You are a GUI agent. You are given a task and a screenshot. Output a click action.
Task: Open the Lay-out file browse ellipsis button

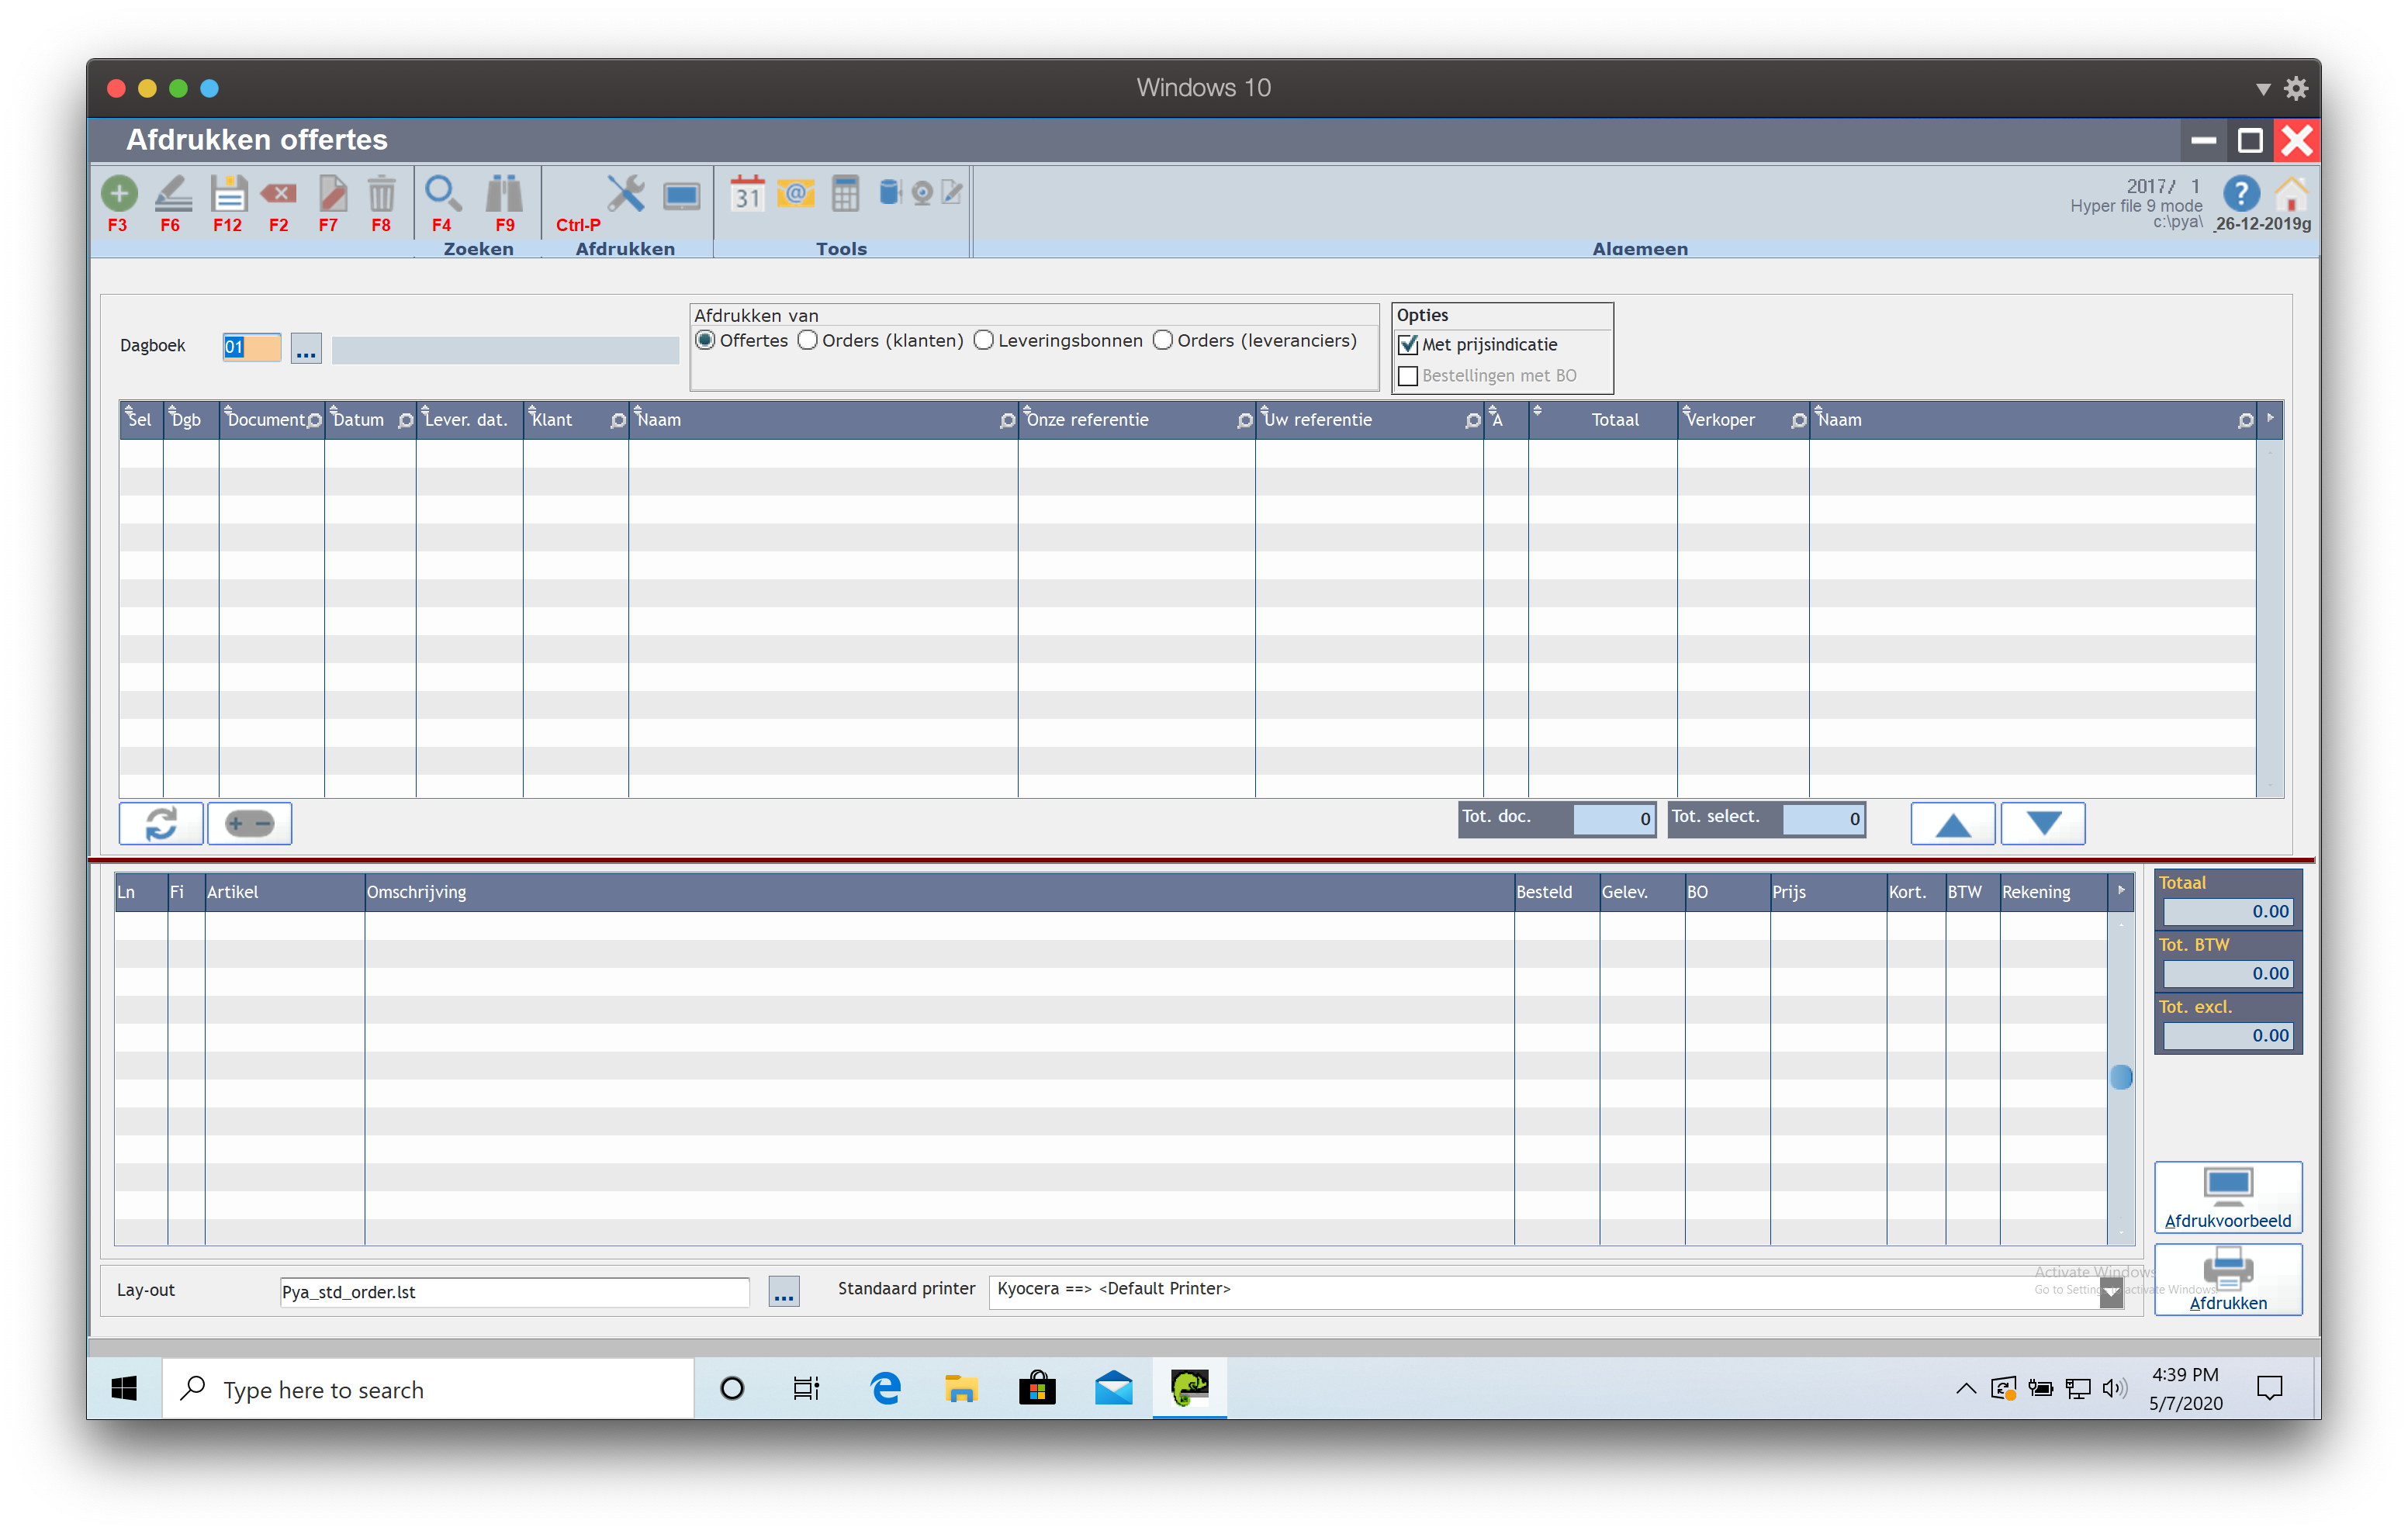tap(784, 1292)
